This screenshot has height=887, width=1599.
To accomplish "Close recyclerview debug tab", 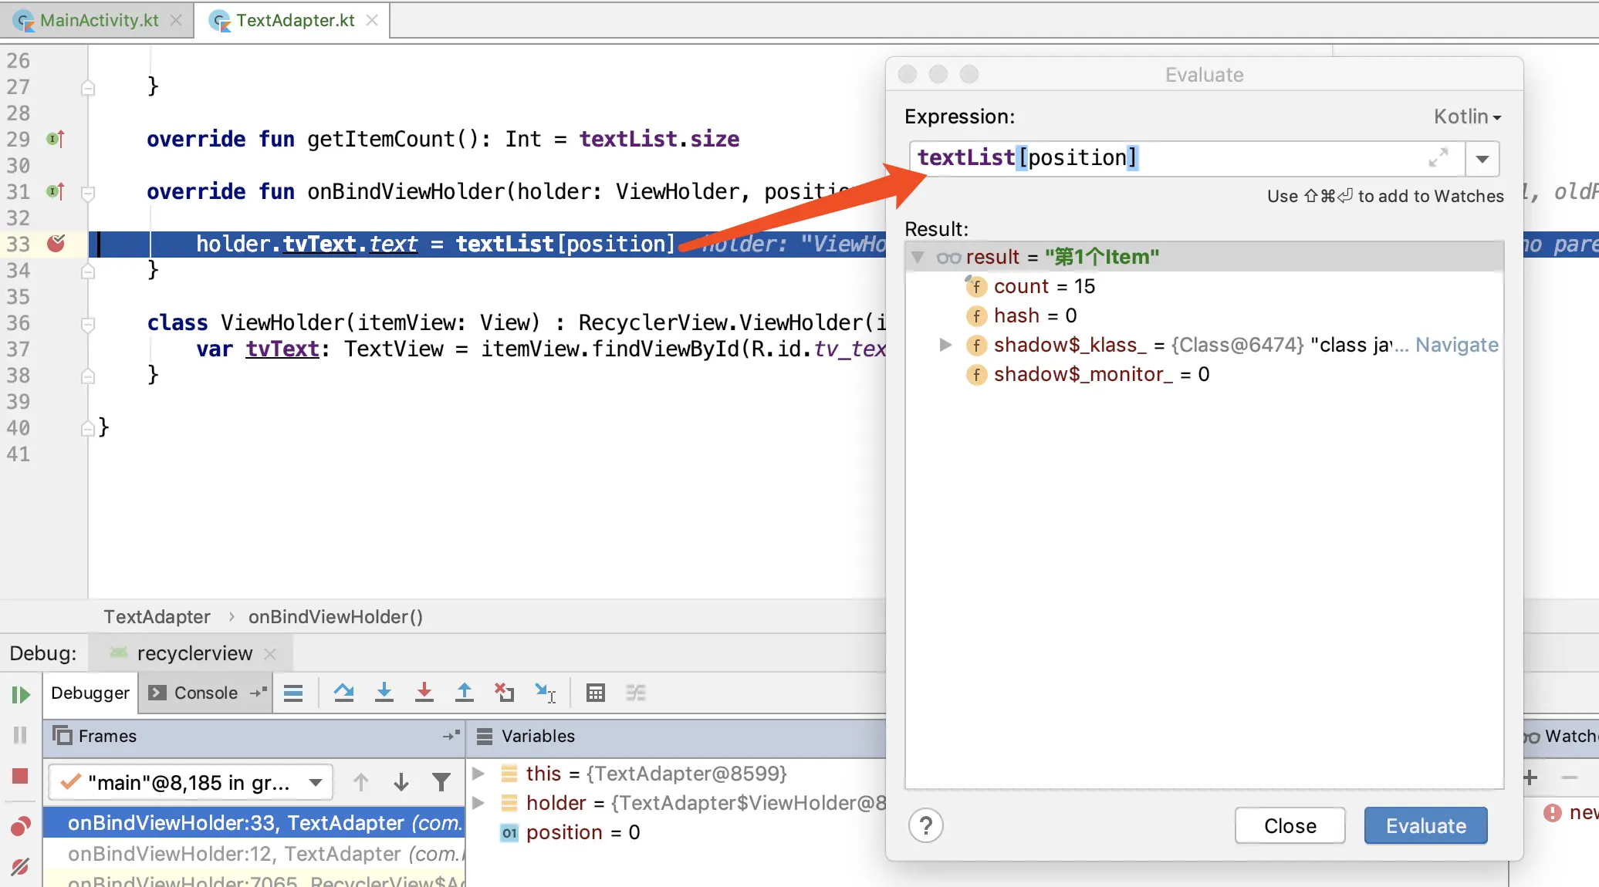I will point(270,654).
